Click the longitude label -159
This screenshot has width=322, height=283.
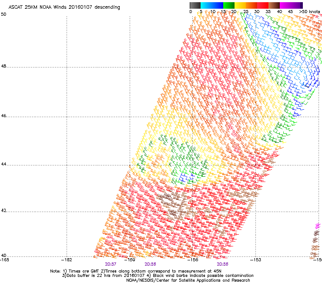(130, 260)
